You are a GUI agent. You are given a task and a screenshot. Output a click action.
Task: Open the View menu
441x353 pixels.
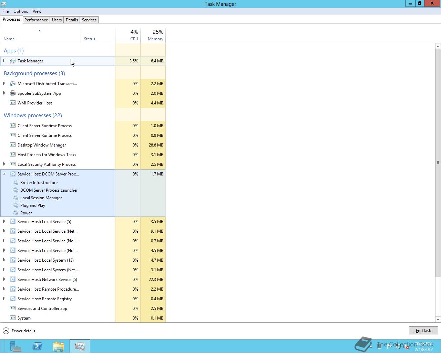pyautogui.click(x=37, y=11)
